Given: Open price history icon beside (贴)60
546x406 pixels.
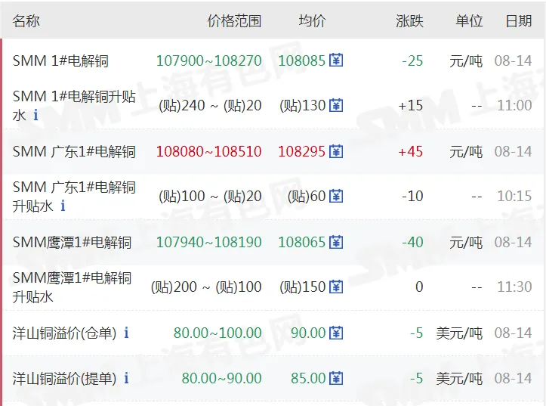Looking at the screenshot, I should coord(336,196).
